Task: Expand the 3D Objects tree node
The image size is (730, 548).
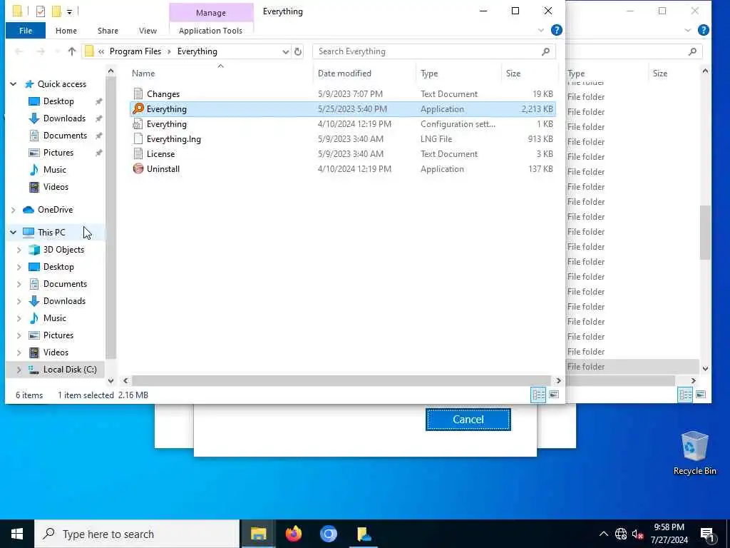Action: point(19,250)
